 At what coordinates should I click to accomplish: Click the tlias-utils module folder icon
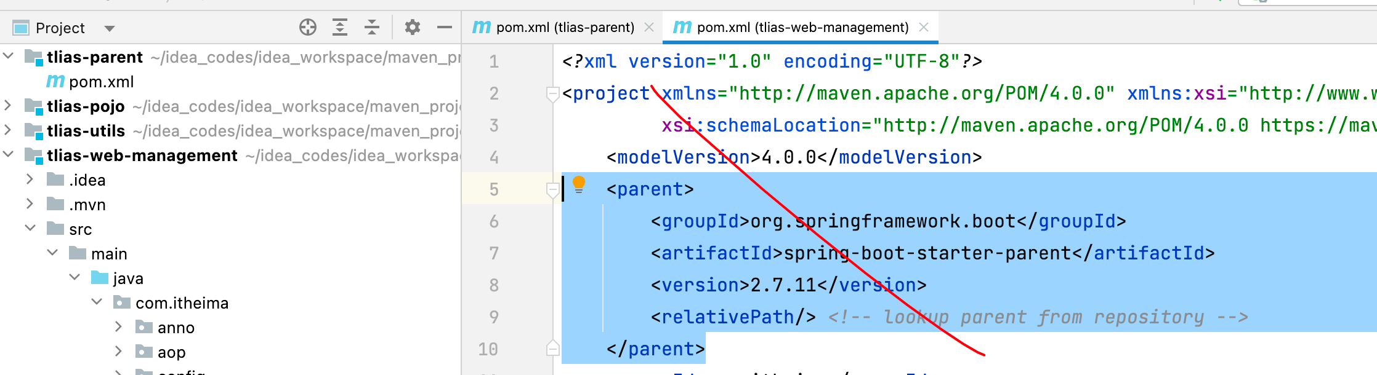click(x=33, y=130)
